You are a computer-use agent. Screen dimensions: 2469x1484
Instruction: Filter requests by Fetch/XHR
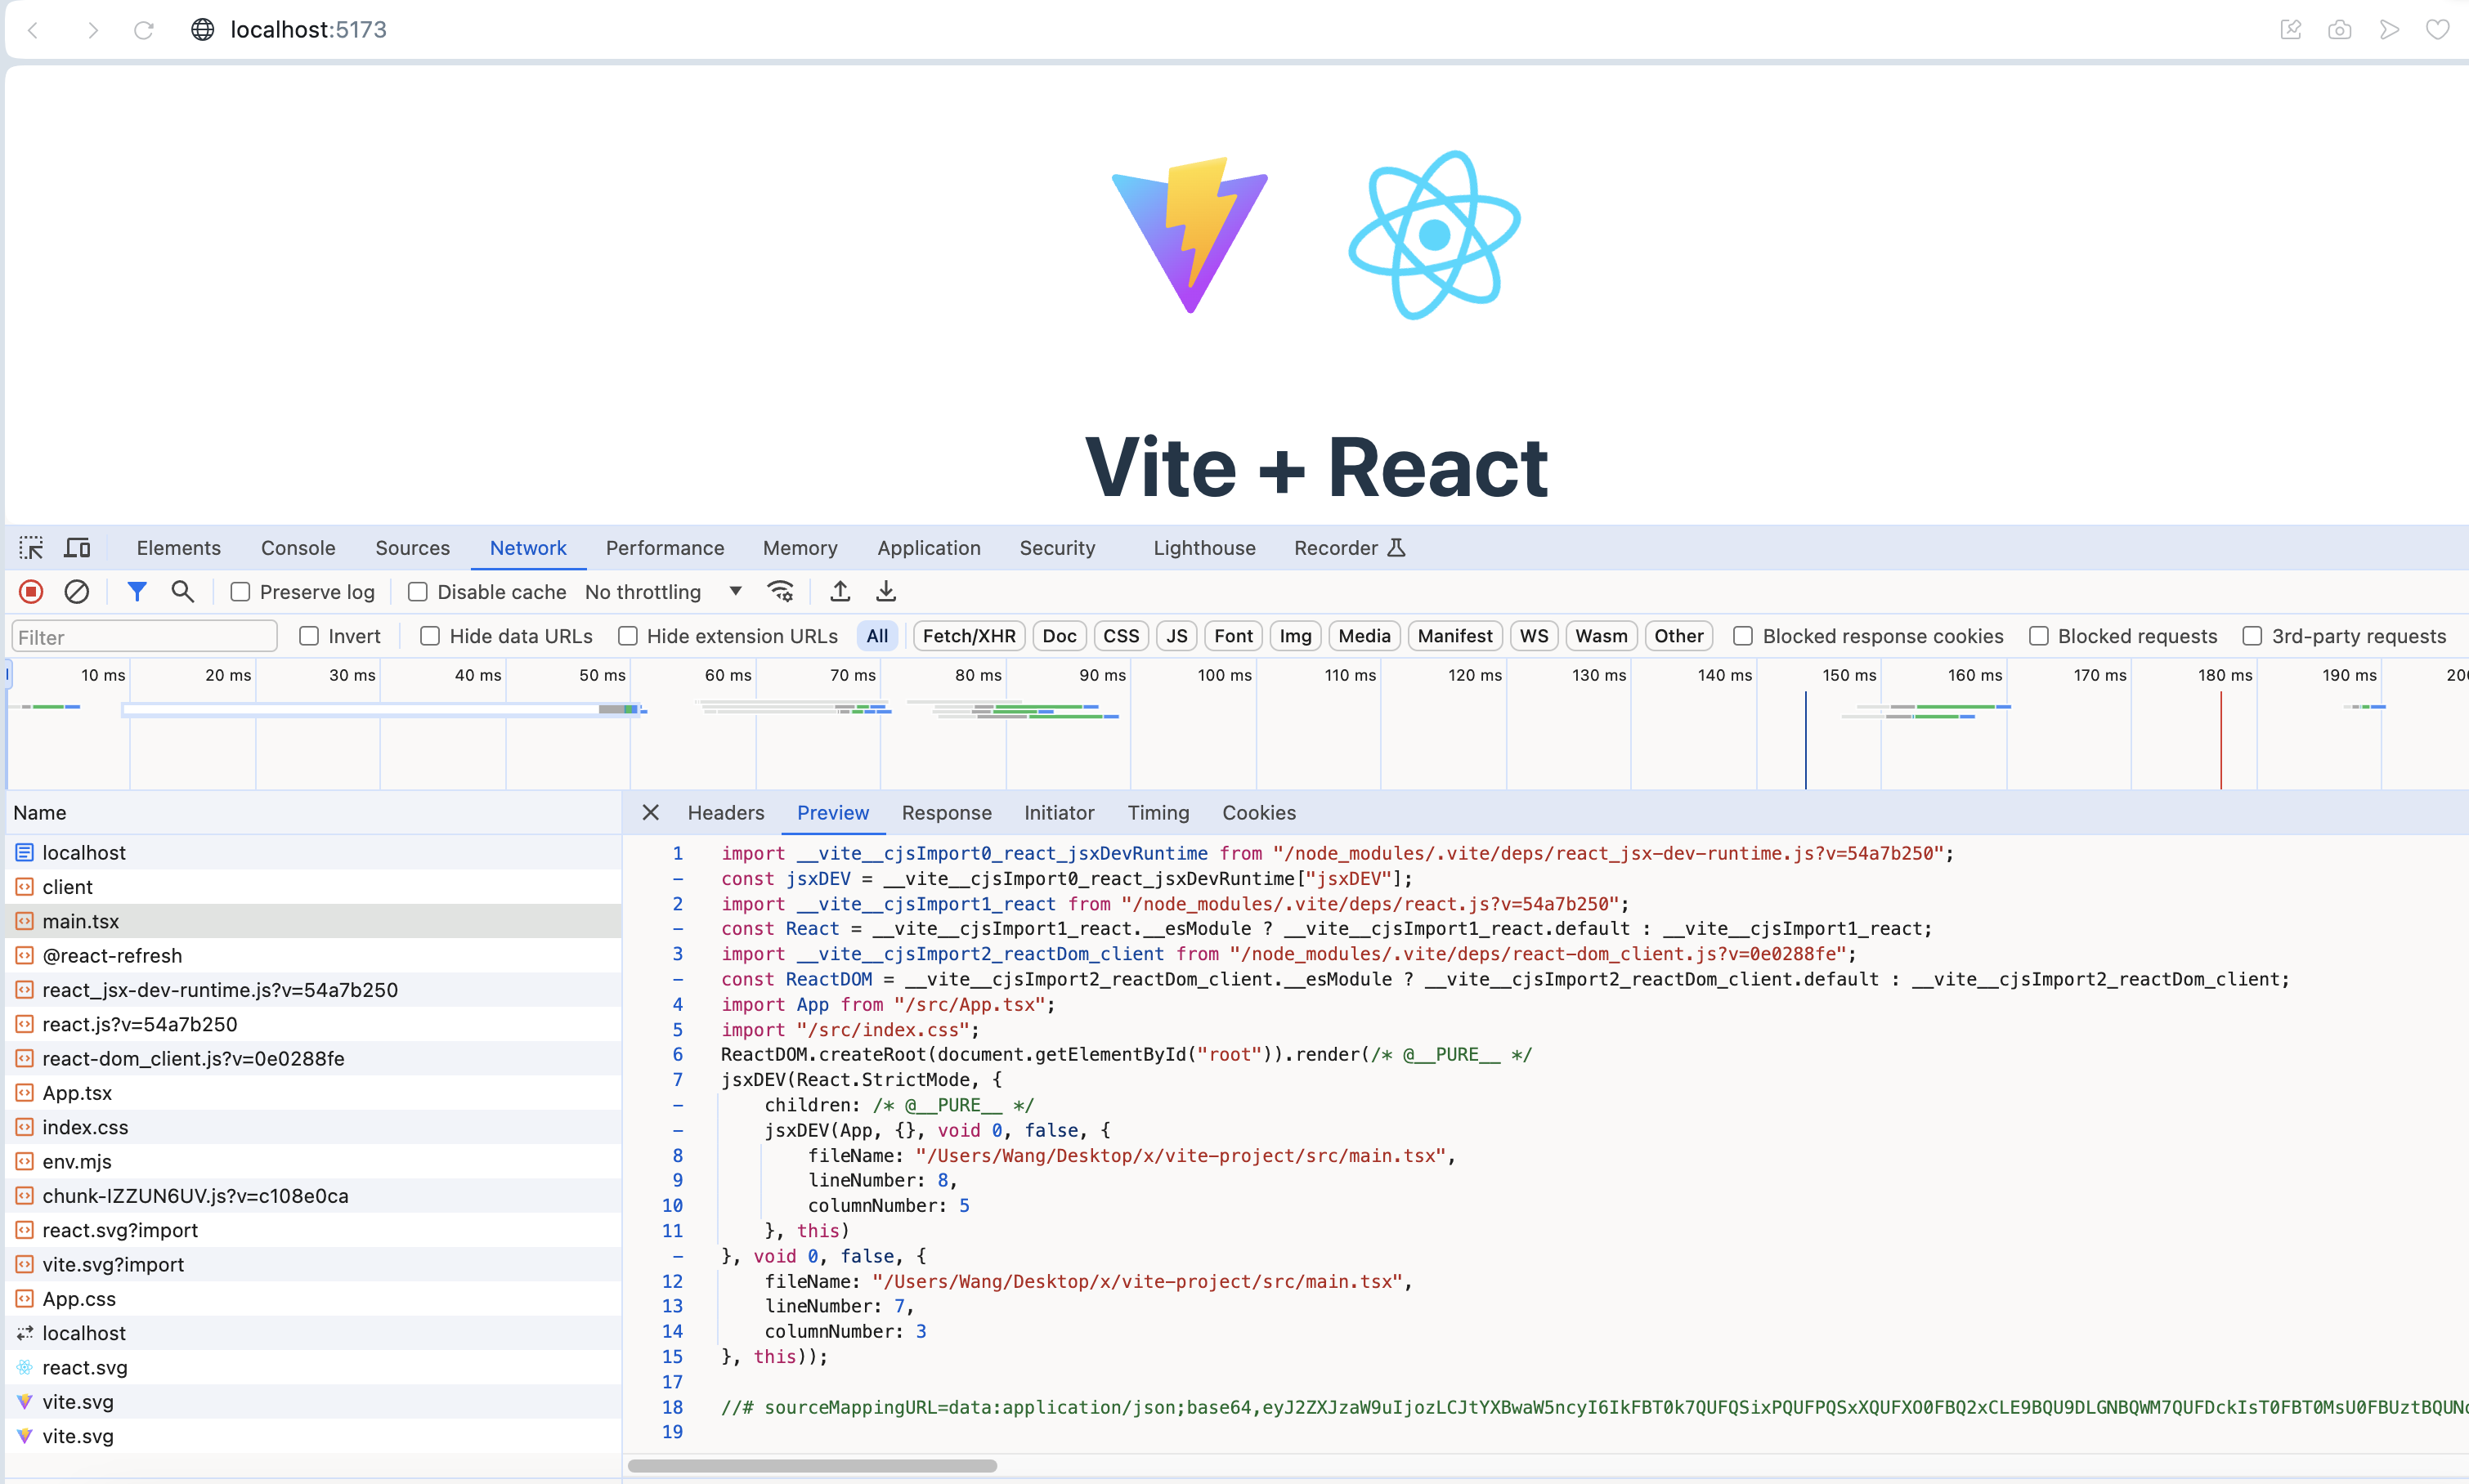969,636
